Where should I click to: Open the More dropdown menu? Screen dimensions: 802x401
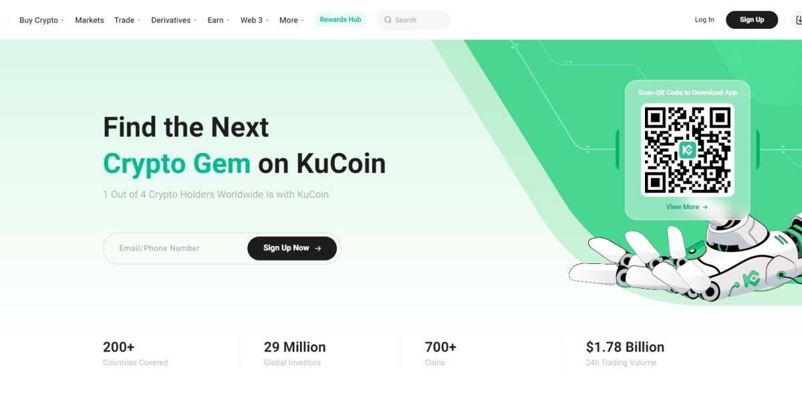(291, 20)
